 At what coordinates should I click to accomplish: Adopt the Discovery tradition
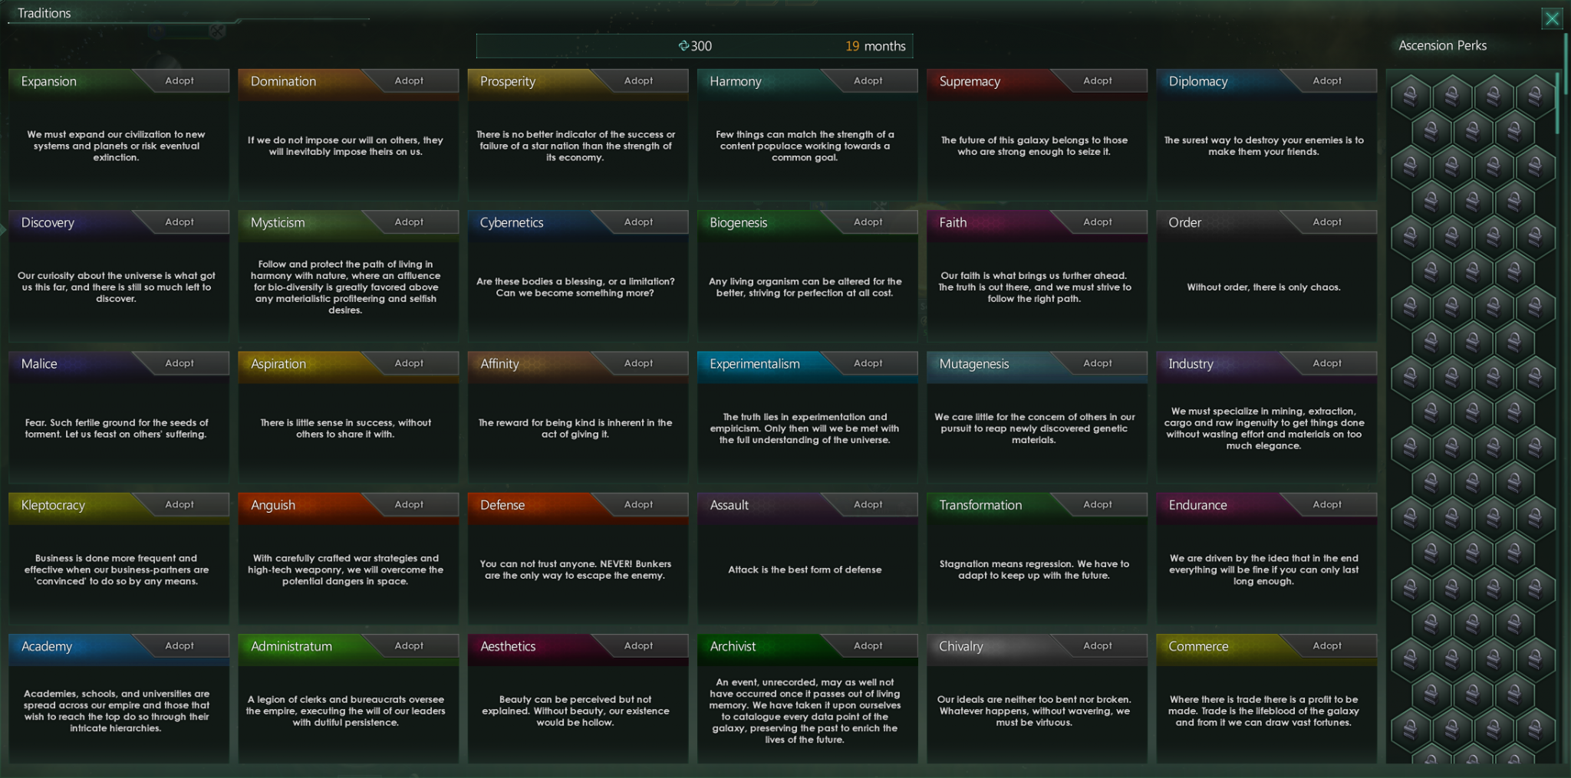(x=181, y=222)
